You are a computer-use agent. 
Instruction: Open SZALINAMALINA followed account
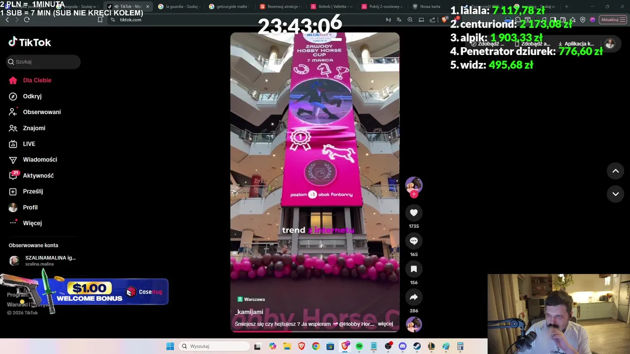pos(43,261)
